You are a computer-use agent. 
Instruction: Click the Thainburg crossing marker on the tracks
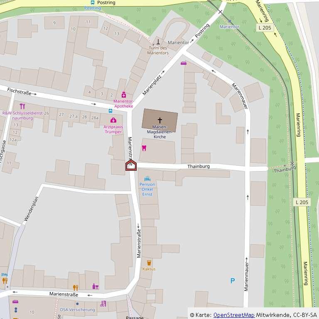click(x=292, y=163)
